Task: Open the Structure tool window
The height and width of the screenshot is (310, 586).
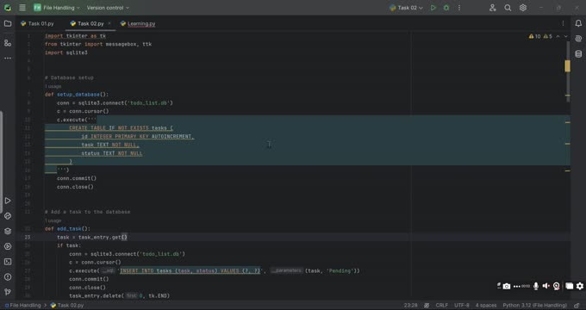Action: click(8, 43)
